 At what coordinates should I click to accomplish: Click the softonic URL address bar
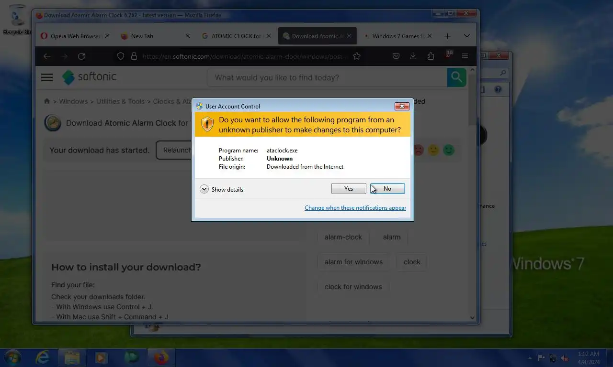pyautogui.click(x=243, y=56)
